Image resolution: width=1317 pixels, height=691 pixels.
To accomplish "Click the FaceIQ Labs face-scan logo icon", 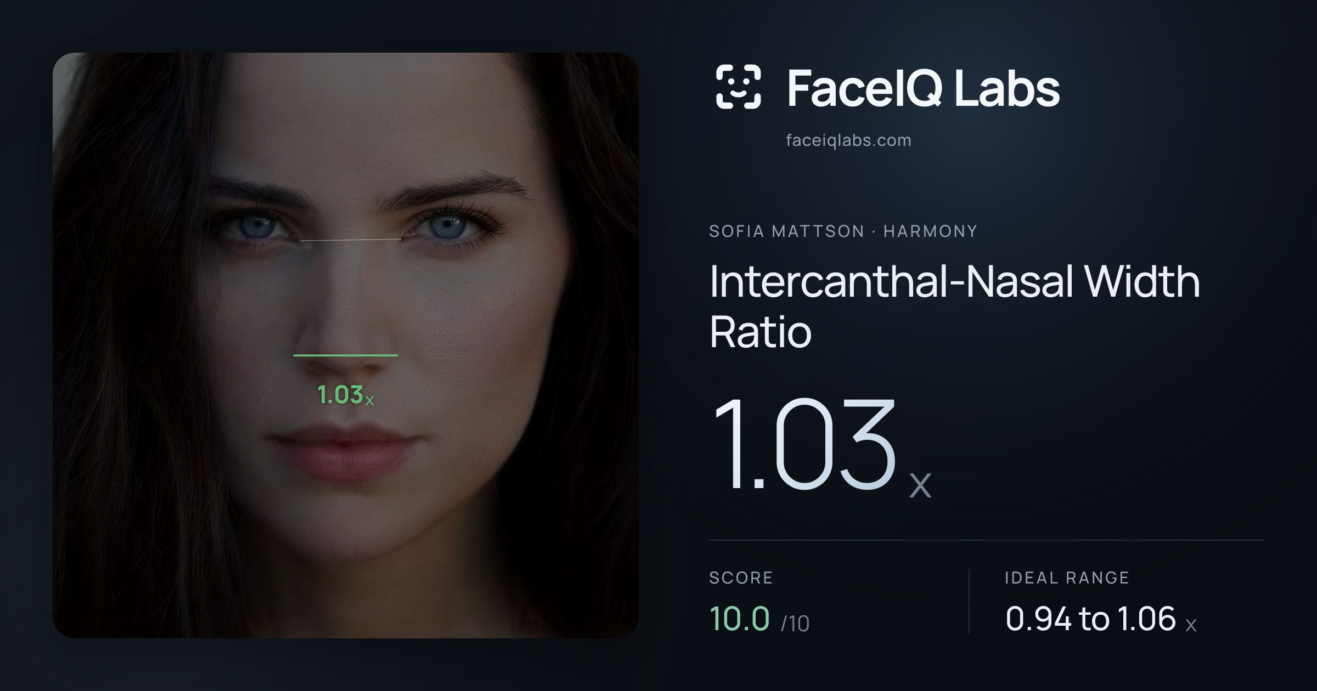I will click(x=738, y=87).
